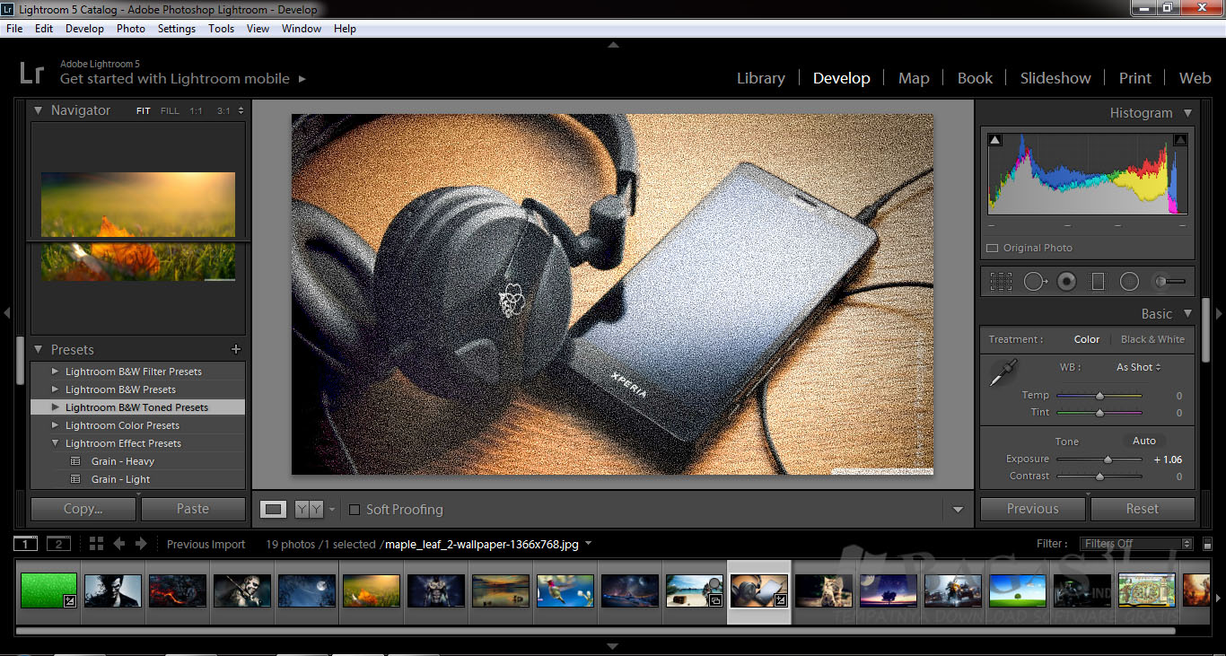Go forward with filmstrip right arrow
Viewport: 1226px width, 656px height.
point(141,543)
